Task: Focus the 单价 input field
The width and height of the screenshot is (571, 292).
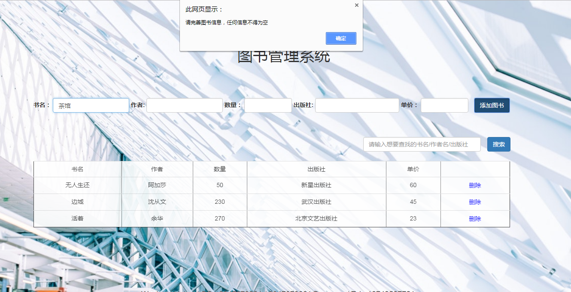Action: pyautogui.click(x=444, y=105)
